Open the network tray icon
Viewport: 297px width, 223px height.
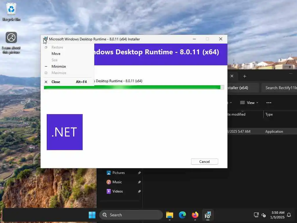(256, 215)
